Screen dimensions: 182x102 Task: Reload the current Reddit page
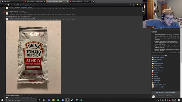click(8, 5)
